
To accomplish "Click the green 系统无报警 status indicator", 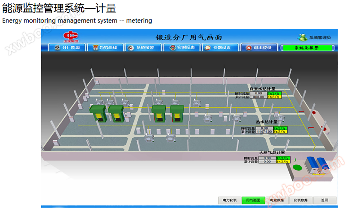I will (x=307, y=48).
